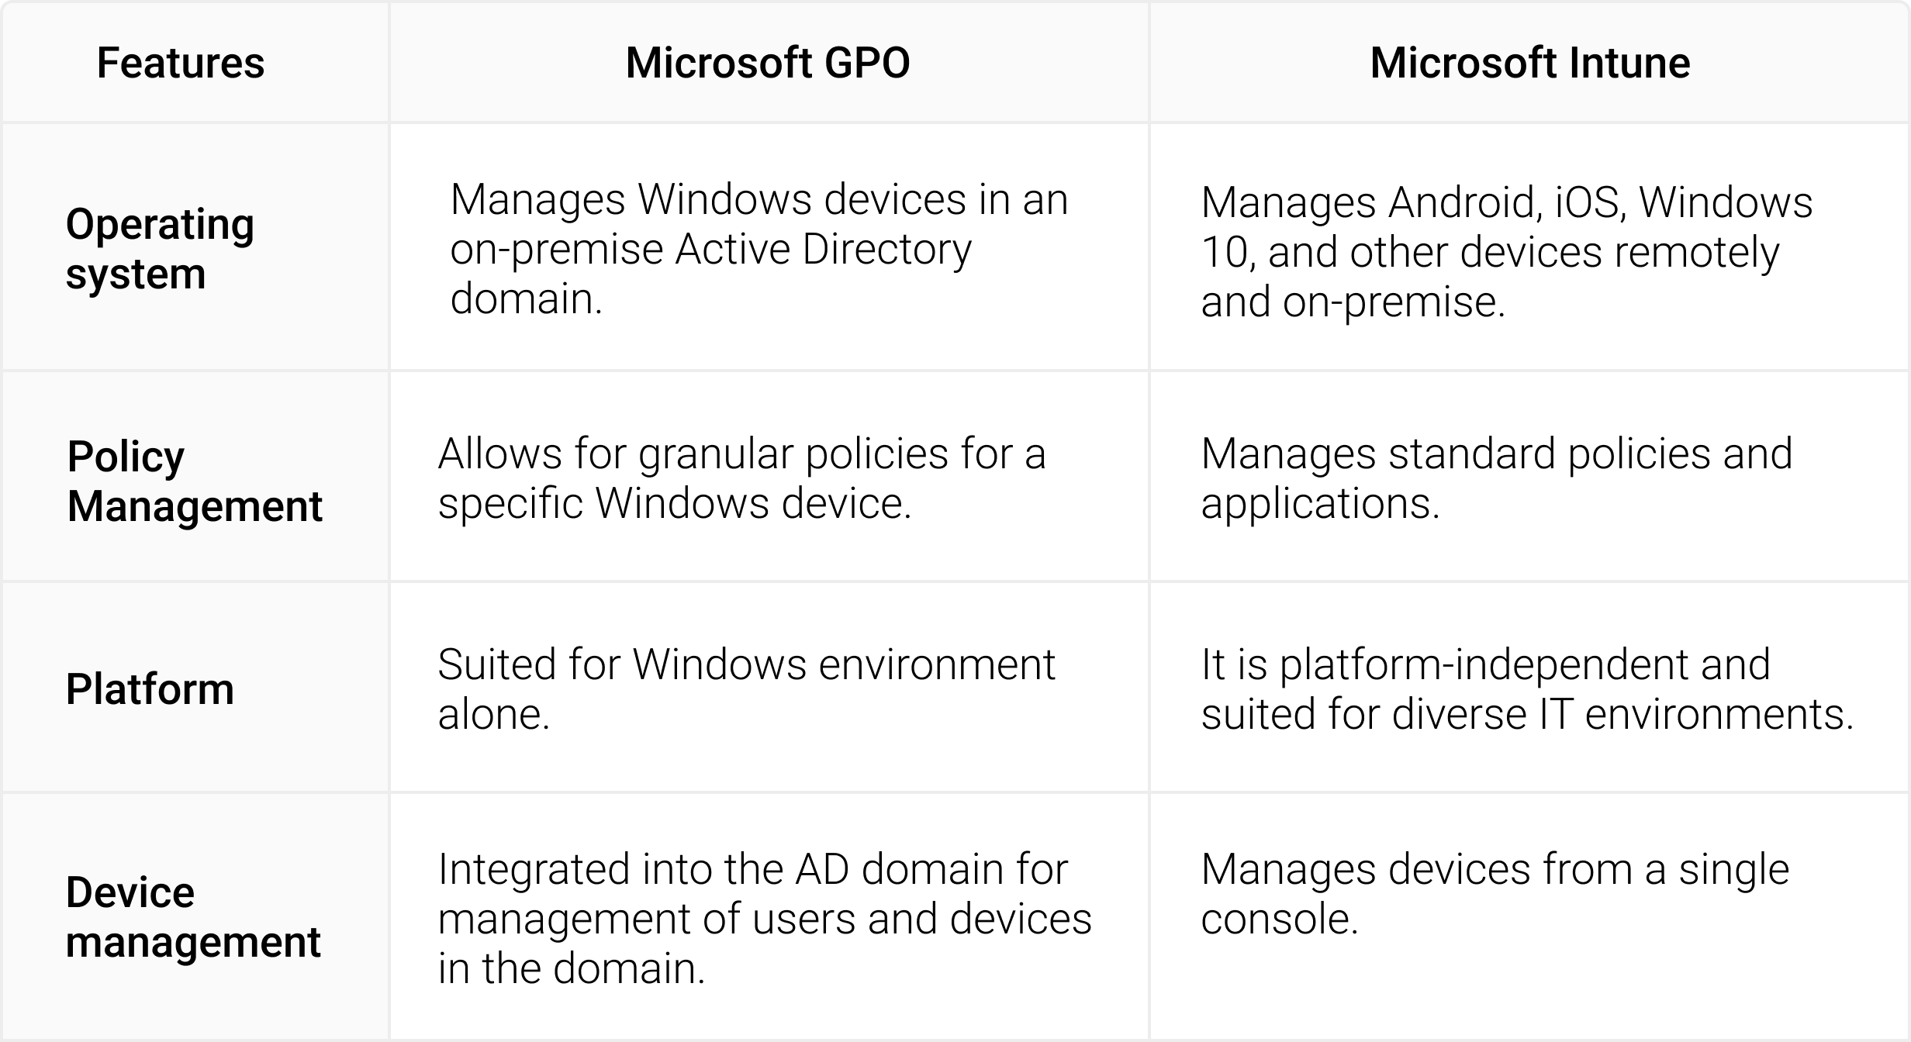Click the Features column header
The width and height of the screenshot is (1911, 1042).
click(x=180, y=63)
